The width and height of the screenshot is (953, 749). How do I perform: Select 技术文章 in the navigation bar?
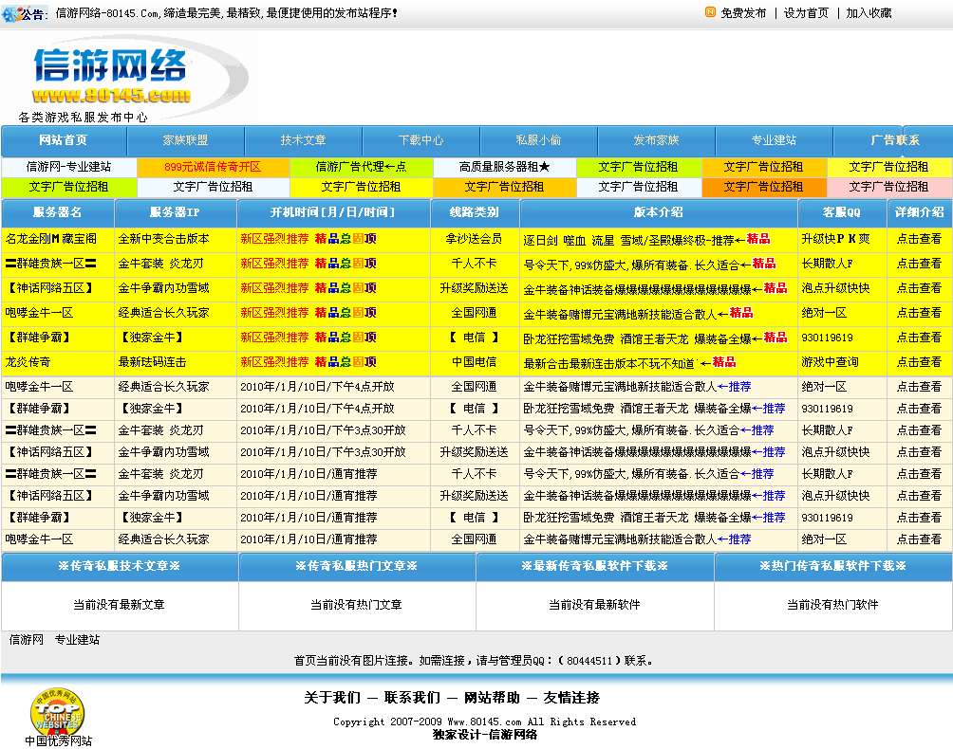[x=303, y=140]
